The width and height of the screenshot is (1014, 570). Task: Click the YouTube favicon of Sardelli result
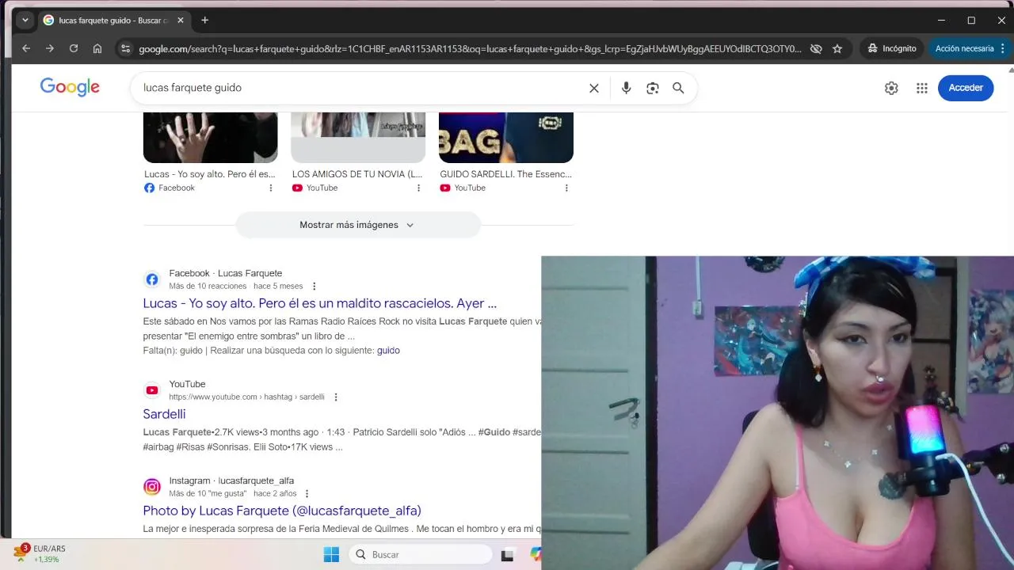[x=152, y=390]
